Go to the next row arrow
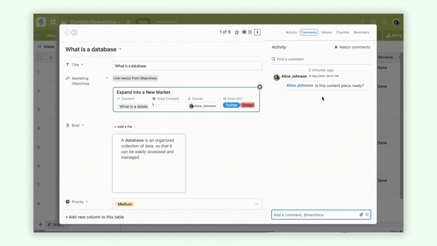The height and width of the screenshot is (246, 437). click(74, 32)
